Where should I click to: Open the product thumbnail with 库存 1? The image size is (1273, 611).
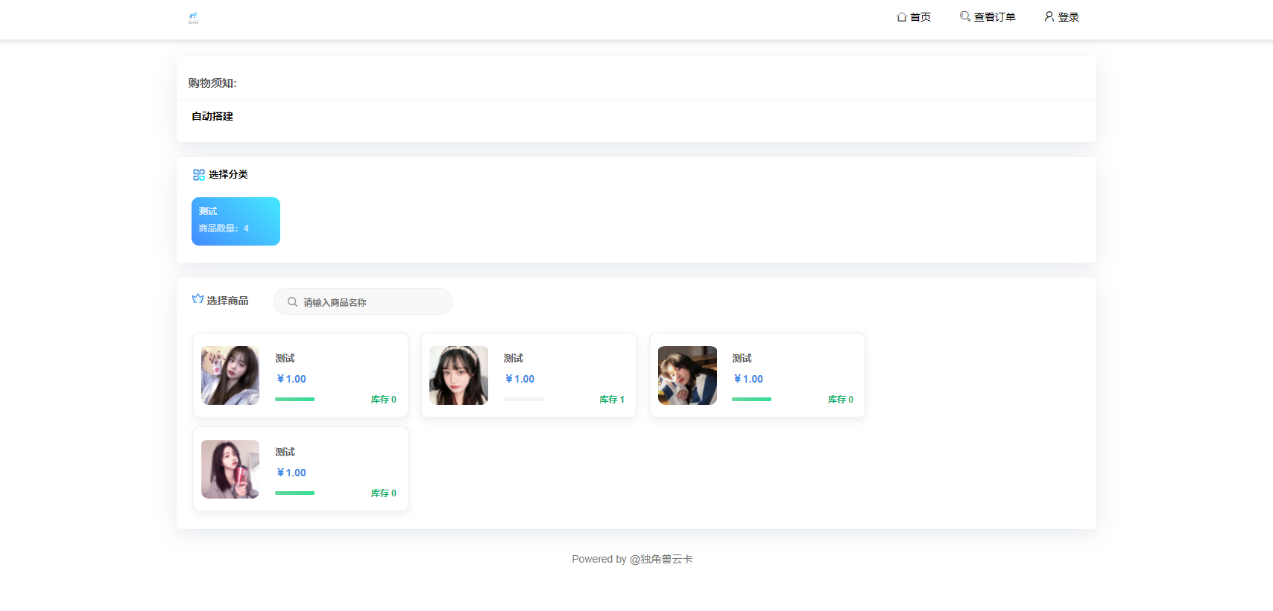[x=458, y=375]
